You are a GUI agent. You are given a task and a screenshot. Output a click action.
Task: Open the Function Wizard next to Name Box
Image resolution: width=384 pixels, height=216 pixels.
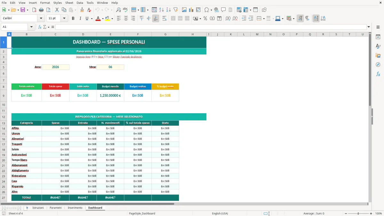coord(40,27)
